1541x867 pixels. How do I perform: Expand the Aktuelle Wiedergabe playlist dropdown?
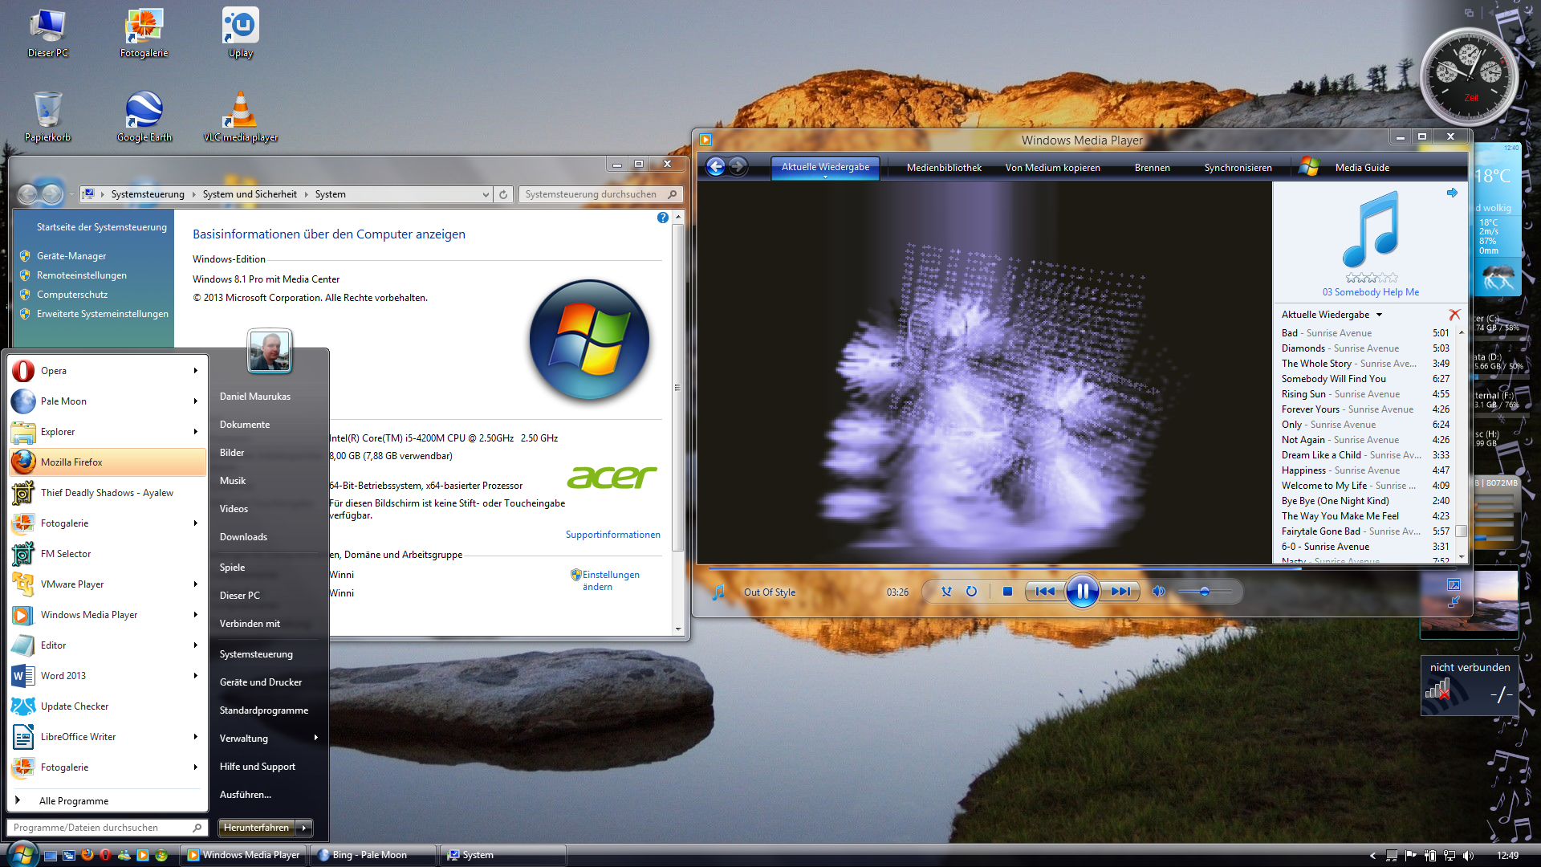(x=1379, y=315)
